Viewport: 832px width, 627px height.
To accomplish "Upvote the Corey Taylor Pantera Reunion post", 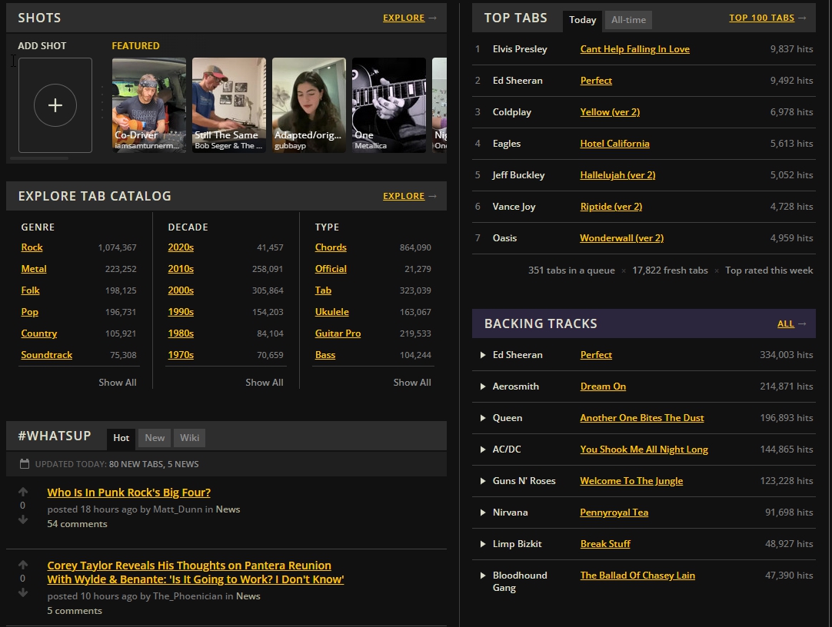I will tap(23, 565).
